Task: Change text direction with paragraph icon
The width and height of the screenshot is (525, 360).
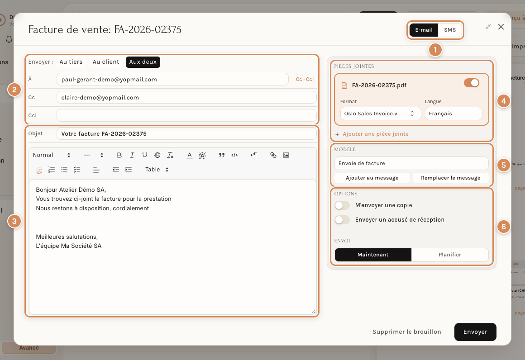Action: (x=254, y=155)
